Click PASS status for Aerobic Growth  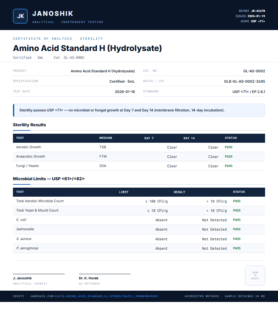(x=229, y=147)
